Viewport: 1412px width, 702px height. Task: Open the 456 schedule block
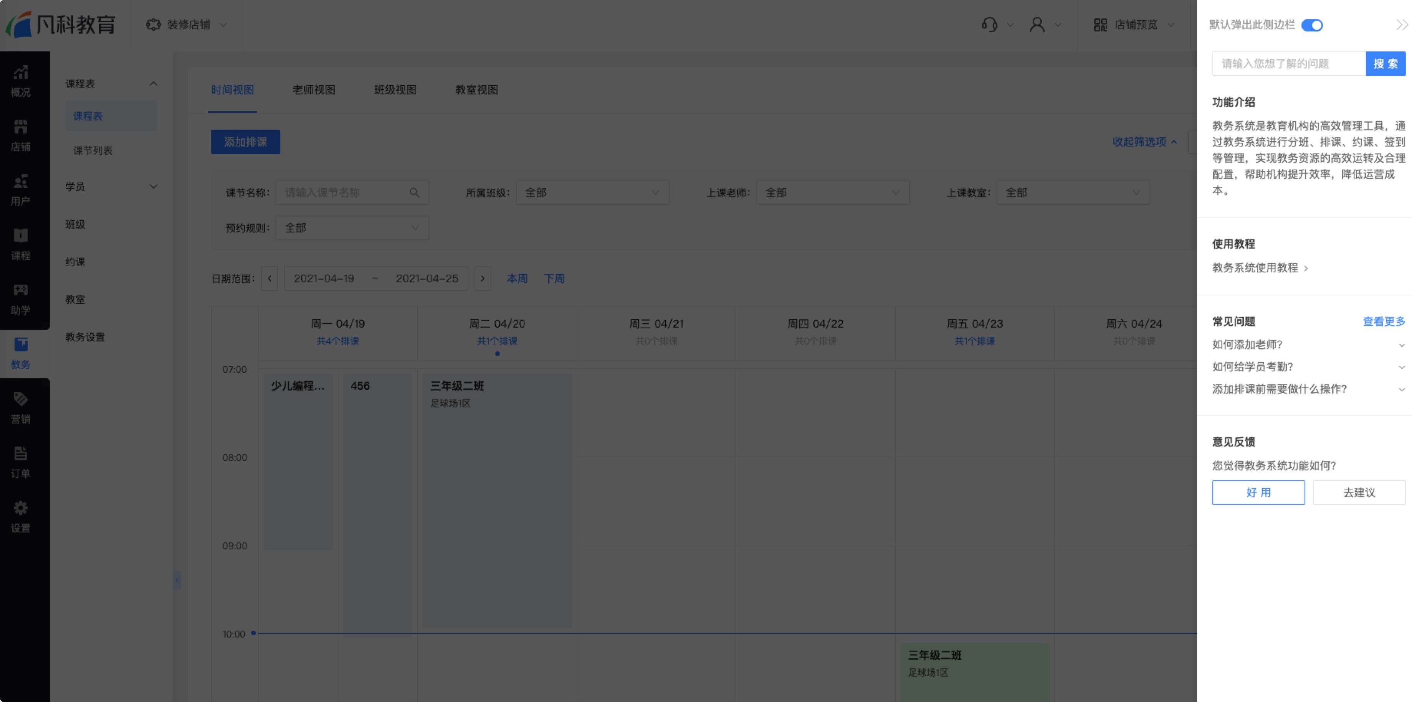pos(378,506)
